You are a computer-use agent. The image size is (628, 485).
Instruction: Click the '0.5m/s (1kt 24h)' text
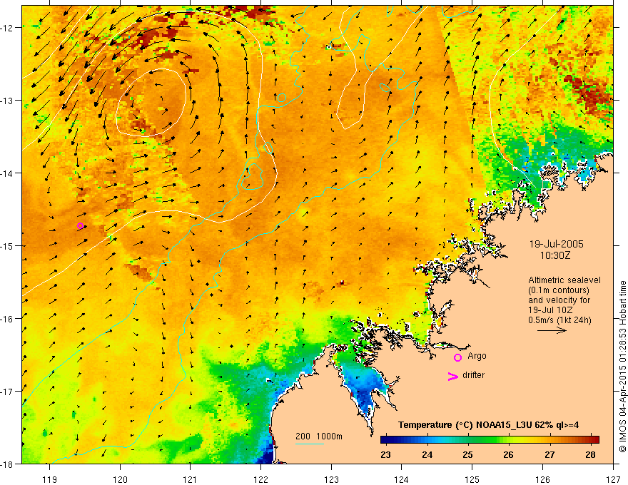560,320
